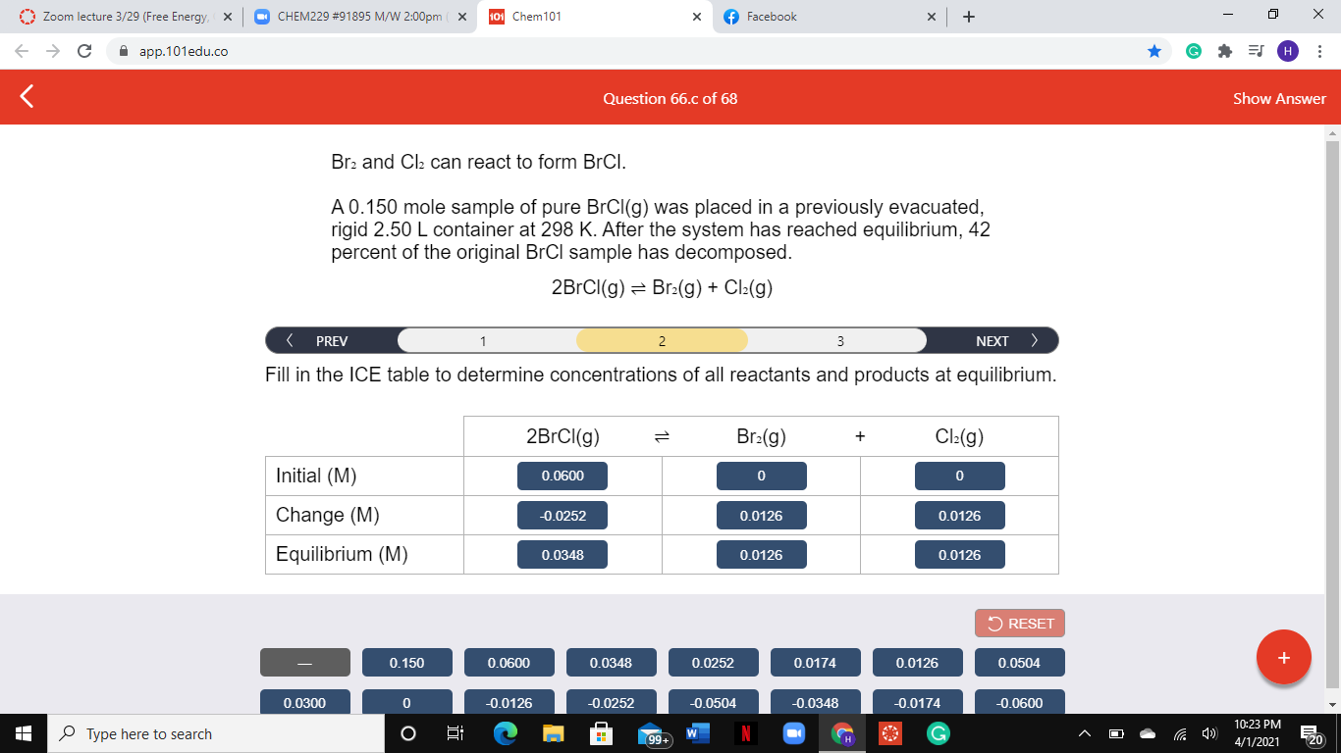The image size is (1341, 753).
Task: Click Show Answer
Action: pos(1279,98)
